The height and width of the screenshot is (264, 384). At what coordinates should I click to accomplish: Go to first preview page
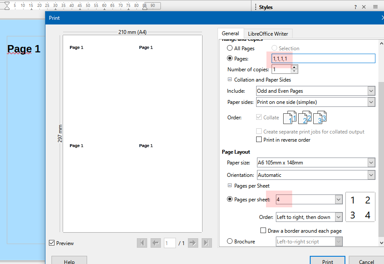coord(142,243)
